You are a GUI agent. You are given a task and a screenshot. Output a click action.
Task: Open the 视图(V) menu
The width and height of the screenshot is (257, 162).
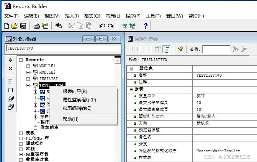click(52, 16)
